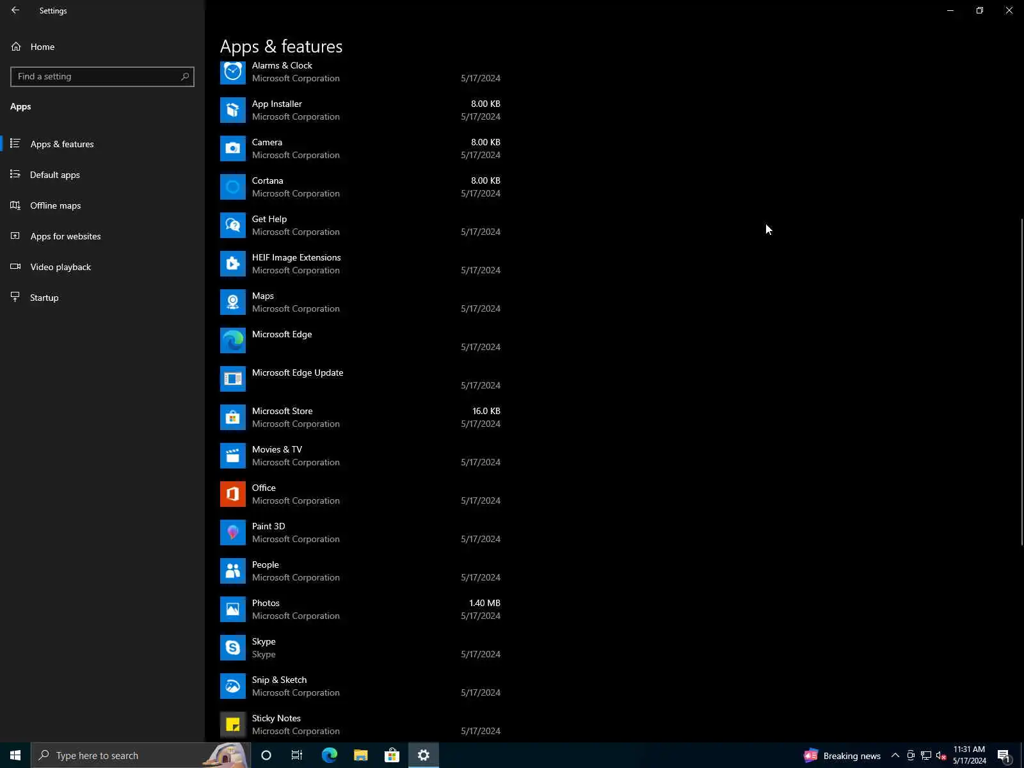Click the Photos app icon
Image resolution: width=1024 pixels, height=768 pixels.
(x=233, y=609)
